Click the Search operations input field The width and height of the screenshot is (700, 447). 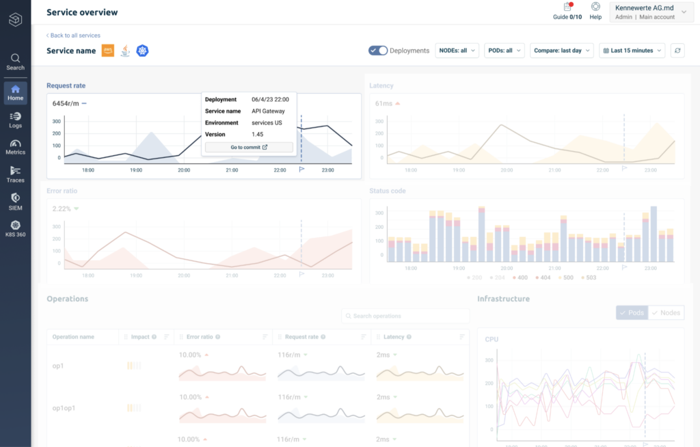pos(406,316)
